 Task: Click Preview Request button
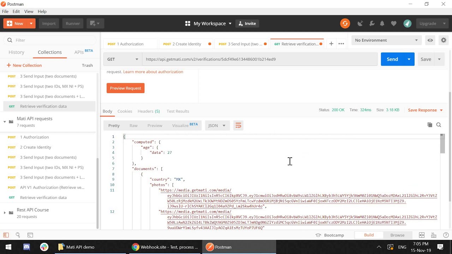[x=125, y=88]
